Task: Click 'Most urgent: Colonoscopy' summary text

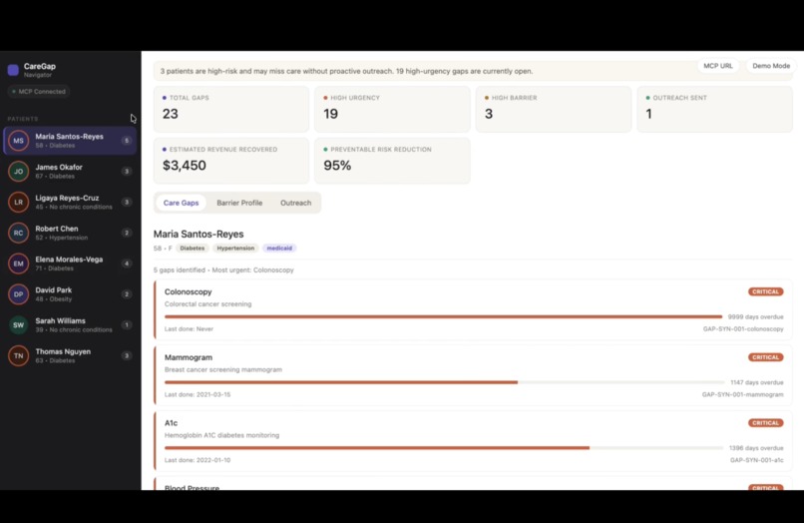Action: (252, 269)
